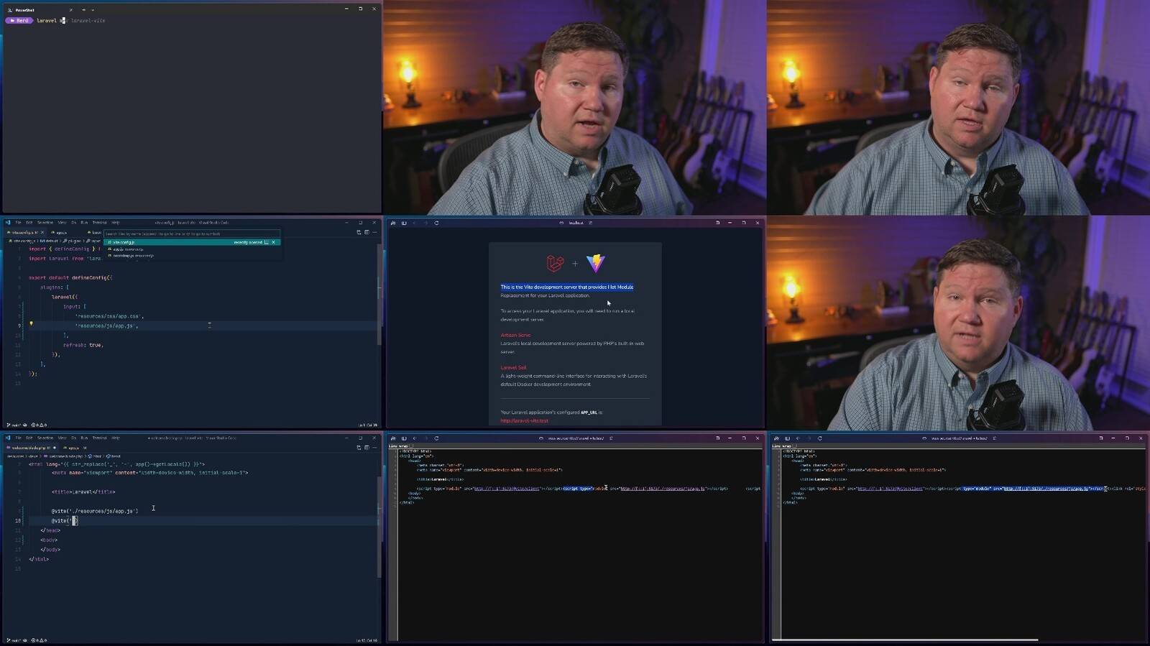Focus the quick open file search box

[x=192, y=234]
